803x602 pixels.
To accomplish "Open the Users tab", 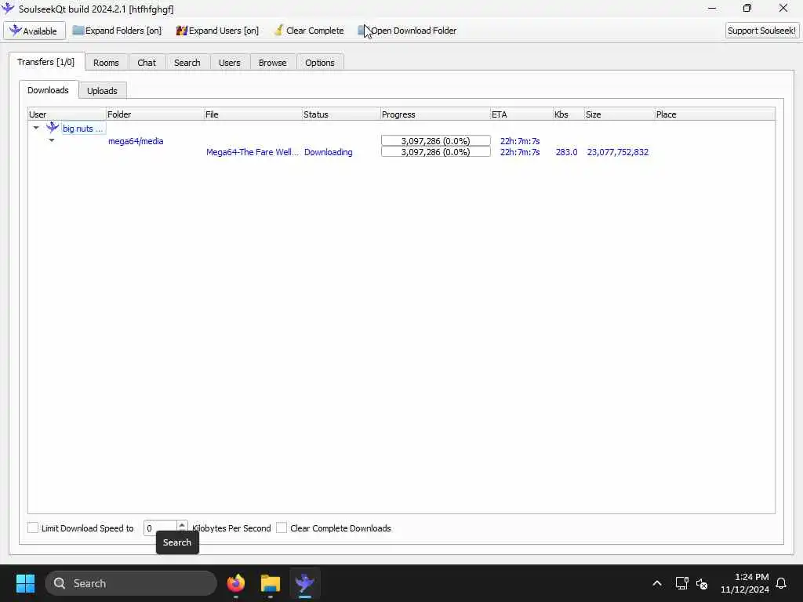I will 230,63.
